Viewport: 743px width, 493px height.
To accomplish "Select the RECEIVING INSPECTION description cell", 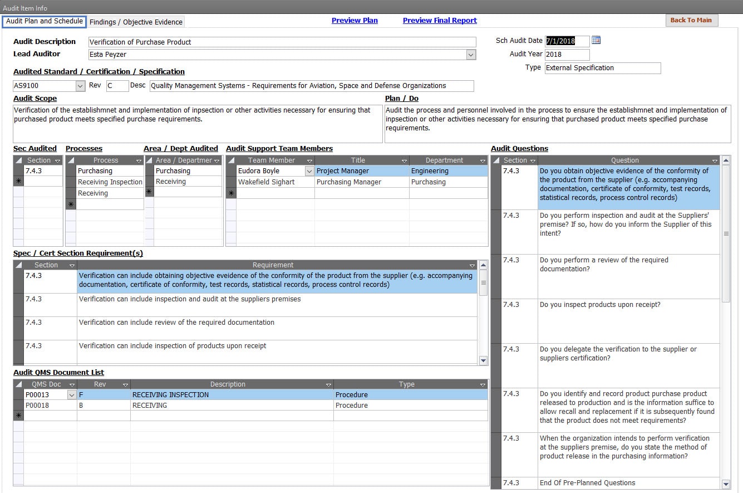I will (x=232, y=395).
